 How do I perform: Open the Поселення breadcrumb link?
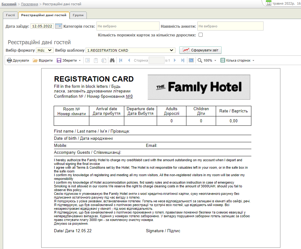click(30, 4)
